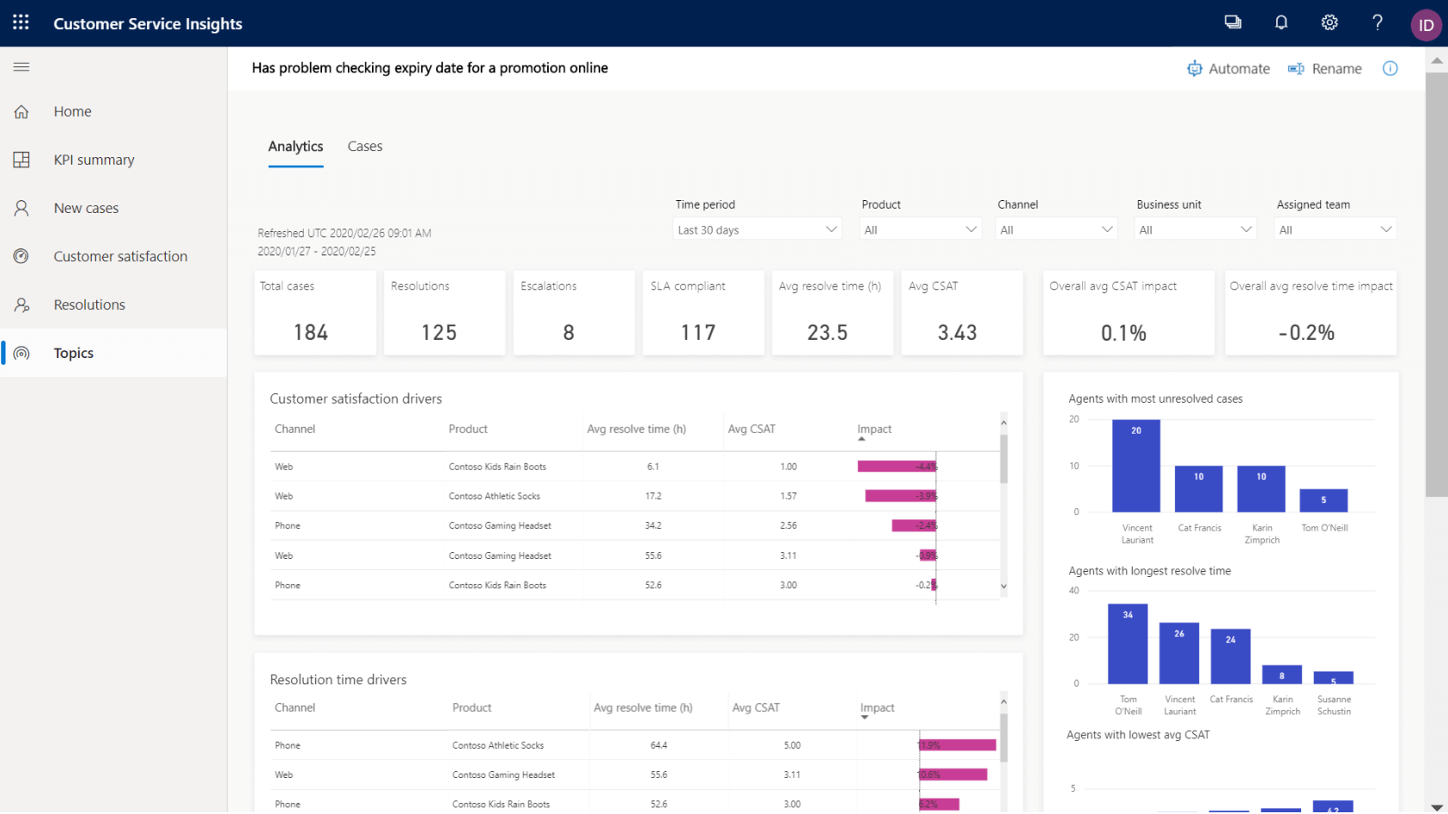Open Customer satisfaction page in sidebar
This screenshot has height=814, width=1448.
[x=120, y=256]
